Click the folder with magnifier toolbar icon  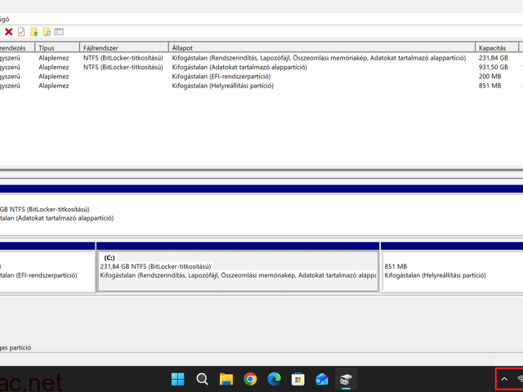pos(47,32)
